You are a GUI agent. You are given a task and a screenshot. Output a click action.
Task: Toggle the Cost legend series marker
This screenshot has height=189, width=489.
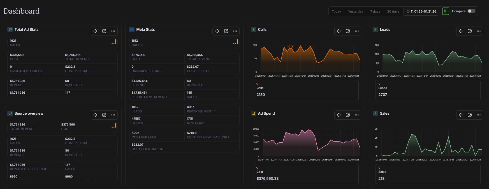pyautogui.click(x=258, y=167)
